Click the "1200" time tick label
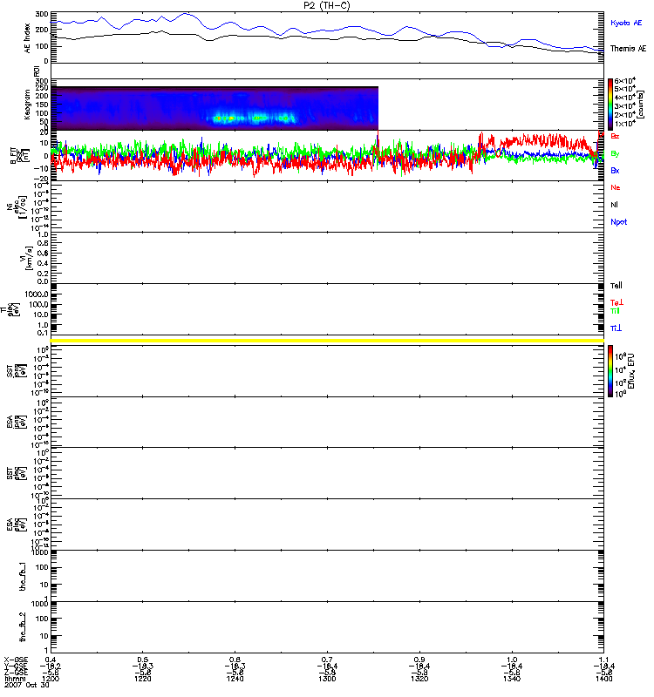The height and width of the screenshot is (697, 654). pos(51,679)
